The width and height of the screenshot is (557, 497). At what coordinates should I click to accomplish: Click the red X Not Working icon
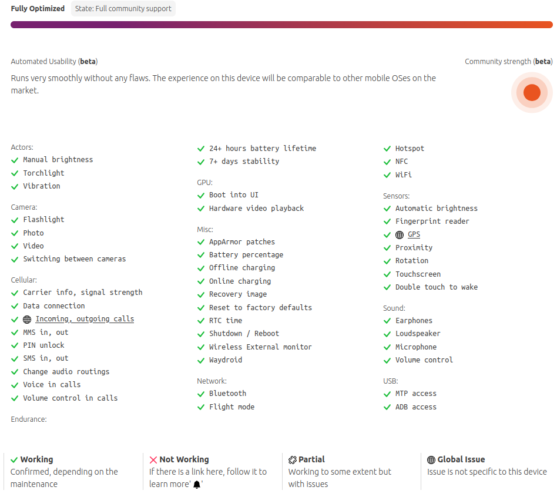coord(153,460)
